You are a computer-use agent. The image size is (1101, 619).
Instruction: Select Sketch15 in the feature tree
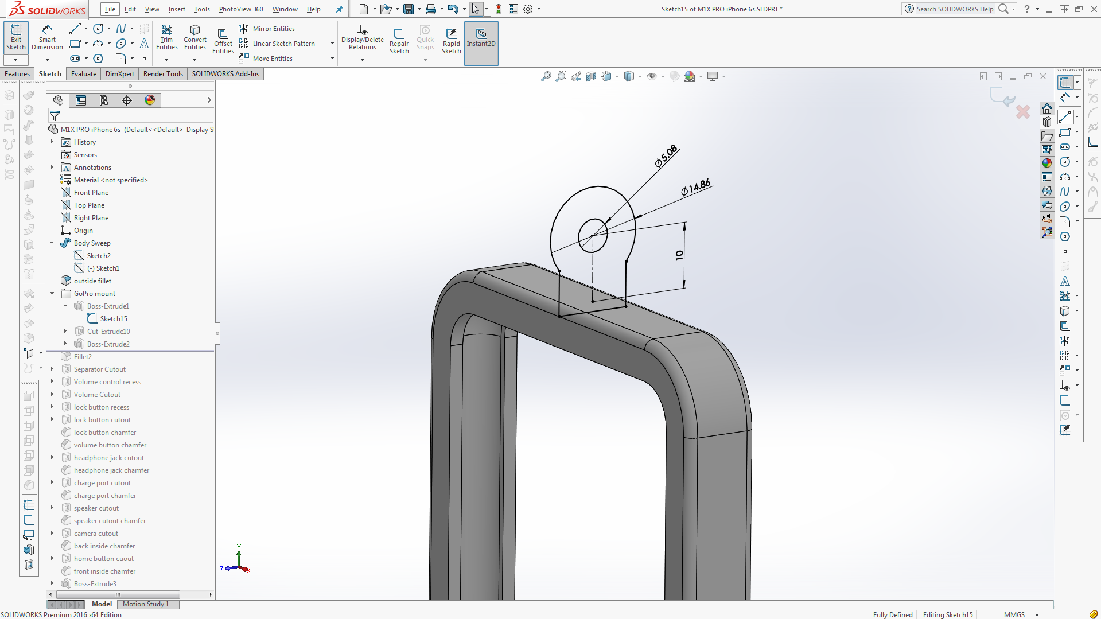pyautogui.click(x=114, y=319)
